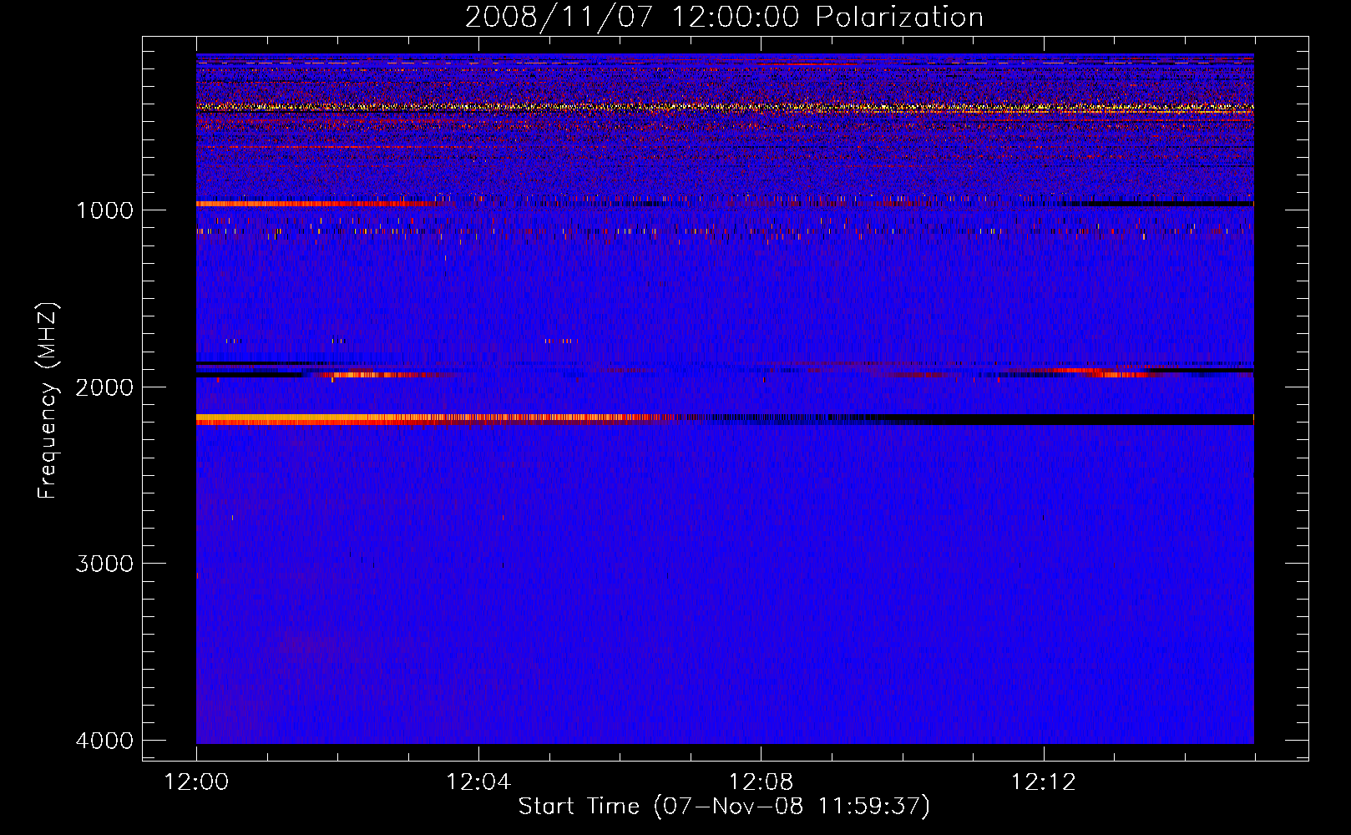Select the 'Frequency (MHZ)' y-axis label
1351x835 pixels.
tap(48, 401)
